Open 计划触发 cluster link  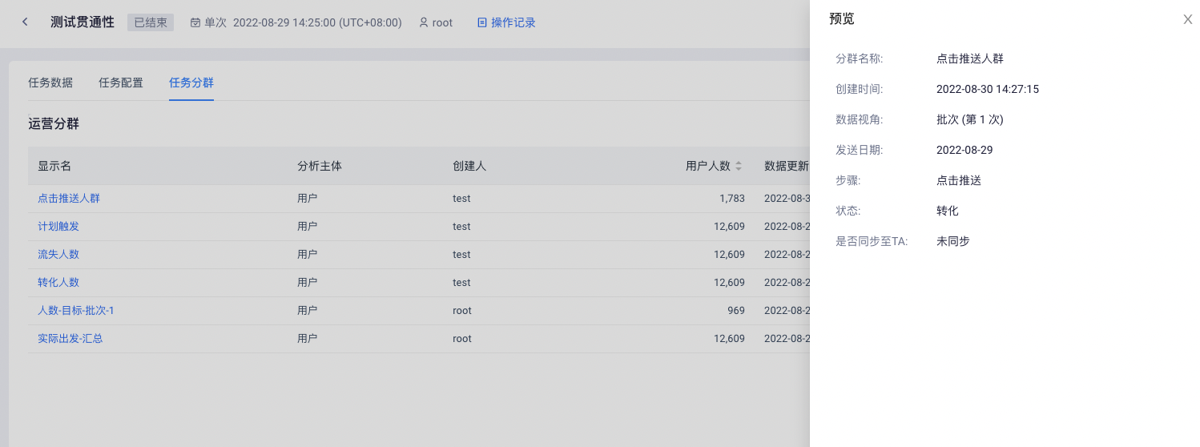(58, 226)
